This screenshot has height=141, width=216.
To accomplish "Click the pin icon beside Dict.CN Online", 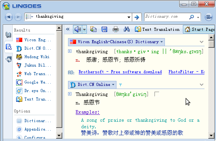I will pyautogui.click(x=120, y=85).
